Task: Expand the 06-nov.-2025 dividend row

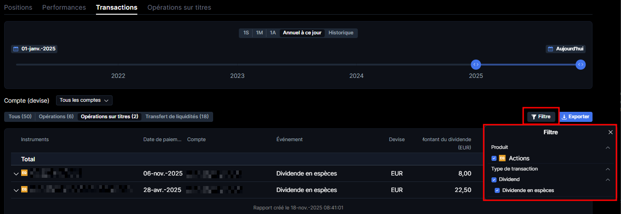Action: pos(16,174)
